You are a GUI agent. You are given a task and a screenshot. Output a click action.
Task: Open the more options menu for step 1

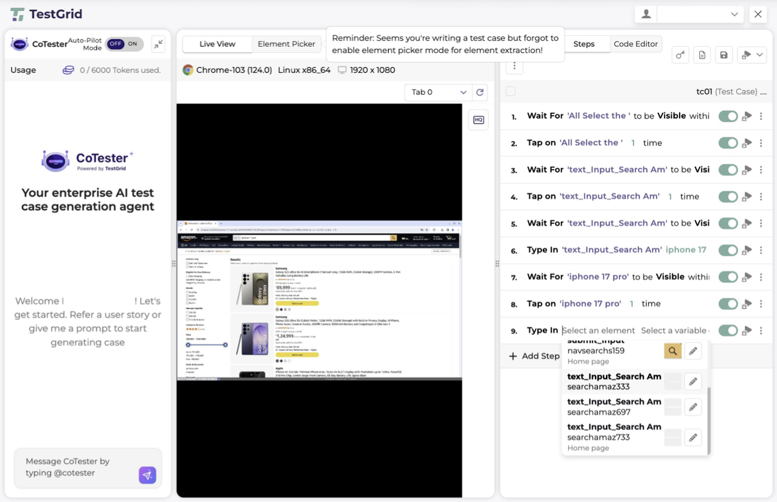click(x=761, y=116)
